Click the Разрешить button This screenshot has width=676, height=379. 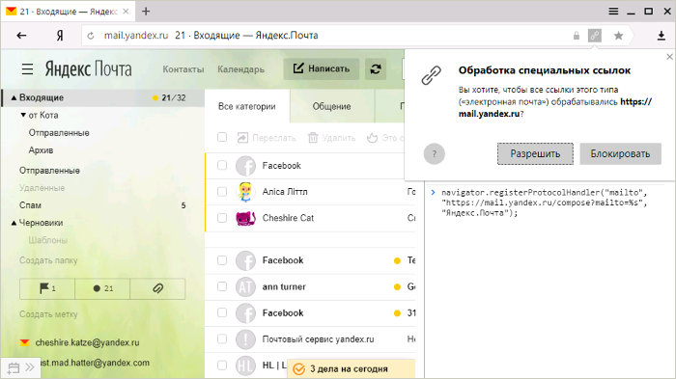[535, 153]
